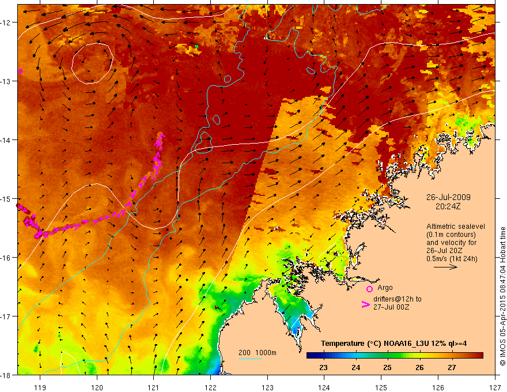Click the '-12' latitude axis label
The height and width of the screenshot is (392, 507).
[x=6, y=22]
